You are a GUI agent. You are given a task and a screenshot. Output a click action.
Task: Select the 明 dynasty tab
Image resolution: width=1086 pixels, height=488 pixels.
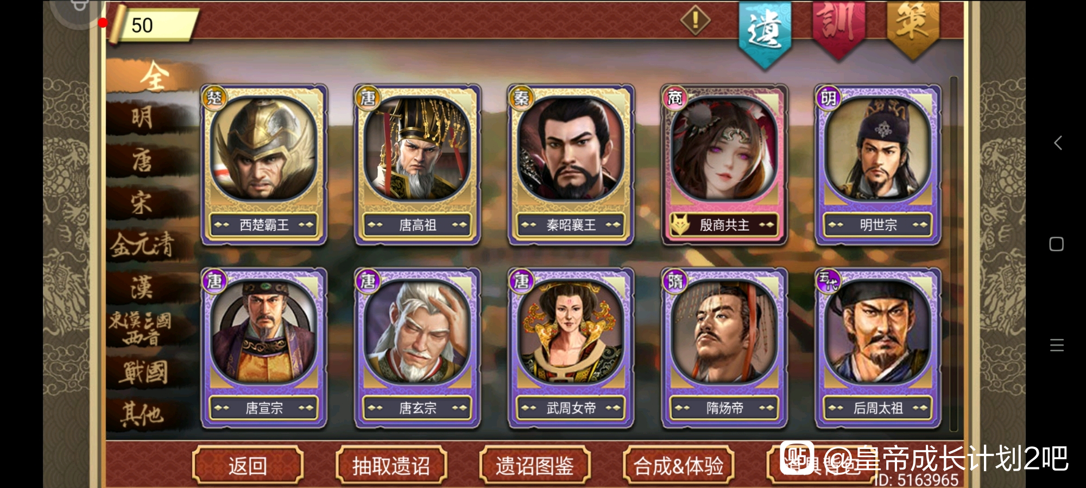142,117
